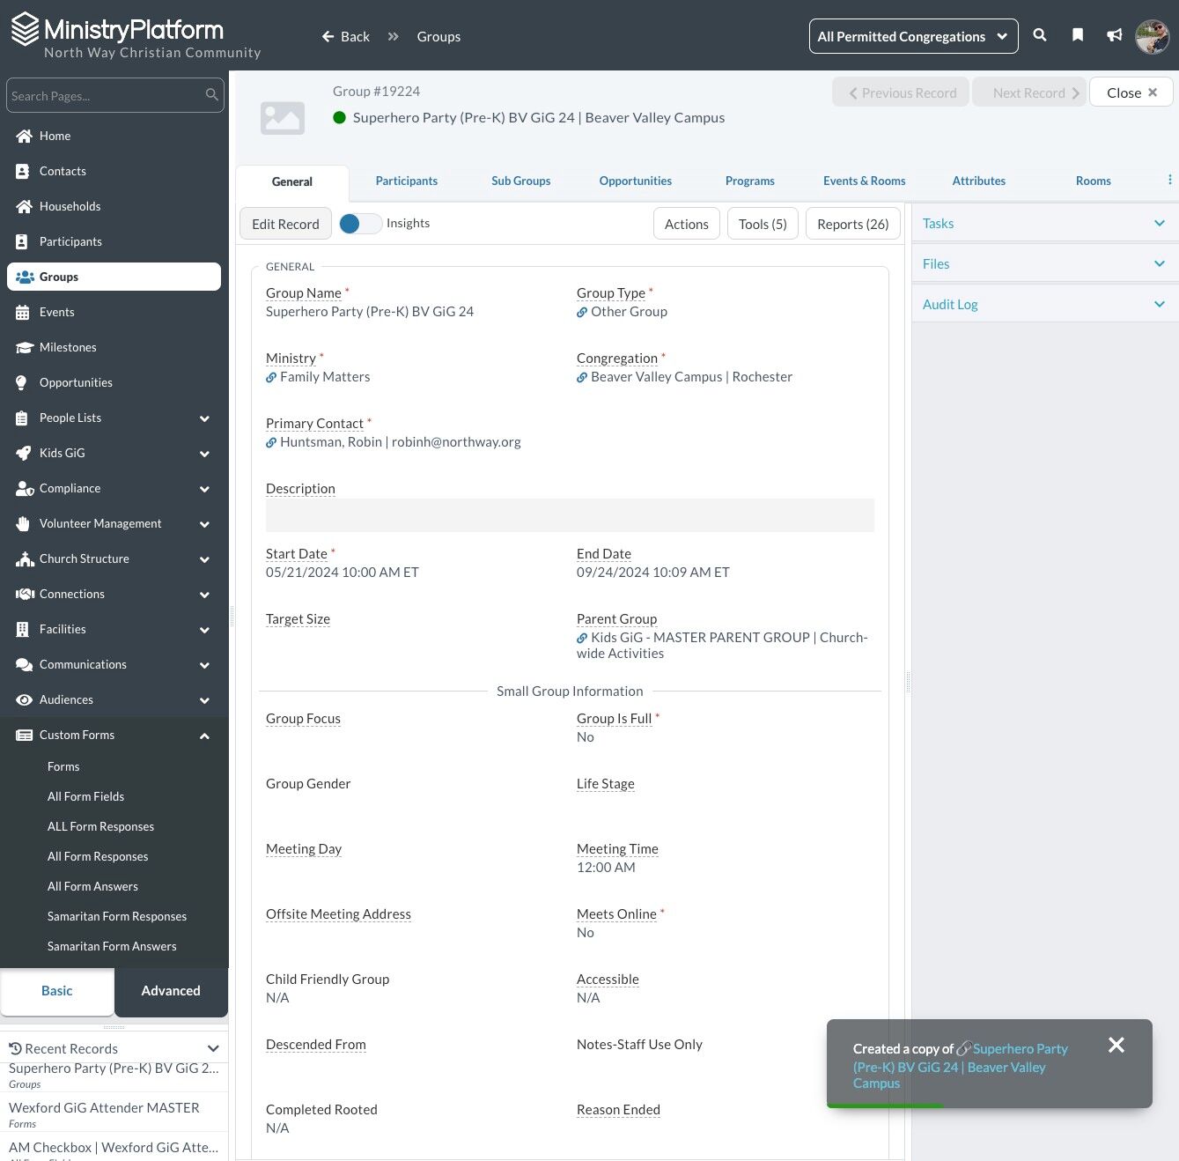Open the Kids GiG MASTER PARENT GROUP link
The image size is (1179, 1161).
pos(723,646)
